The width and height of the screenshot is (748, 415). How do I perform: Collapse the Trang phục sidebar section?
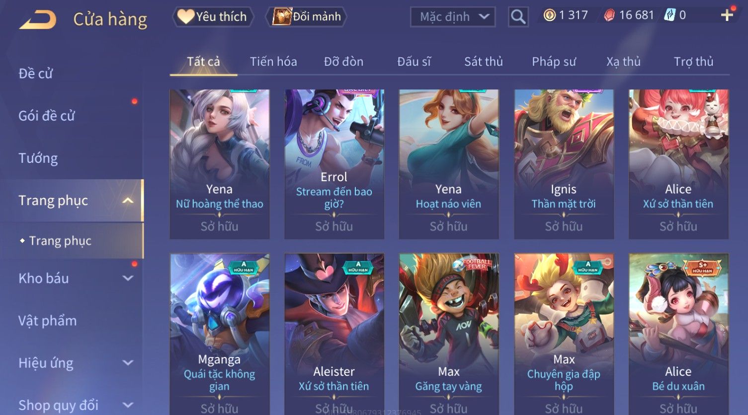(128, 201)
